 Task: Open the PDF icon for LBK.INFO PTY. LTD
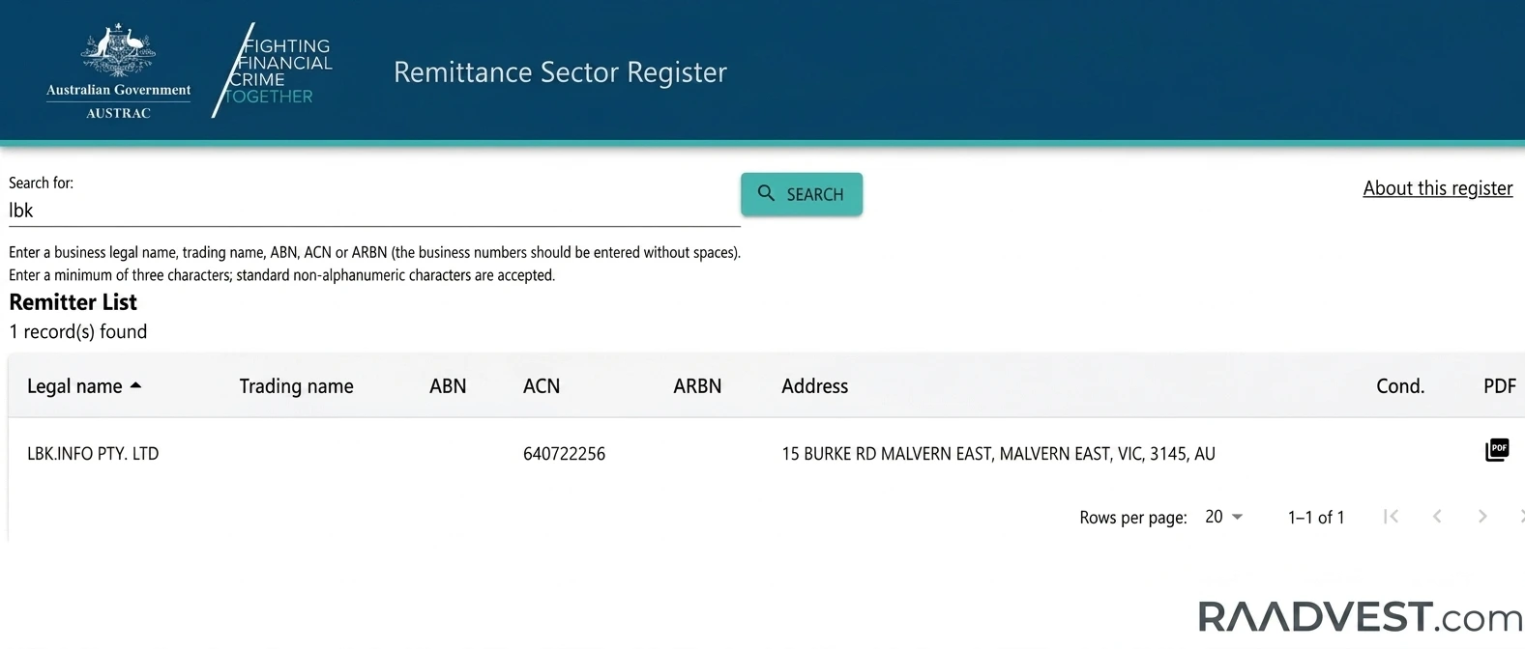tap(1497, 450)
